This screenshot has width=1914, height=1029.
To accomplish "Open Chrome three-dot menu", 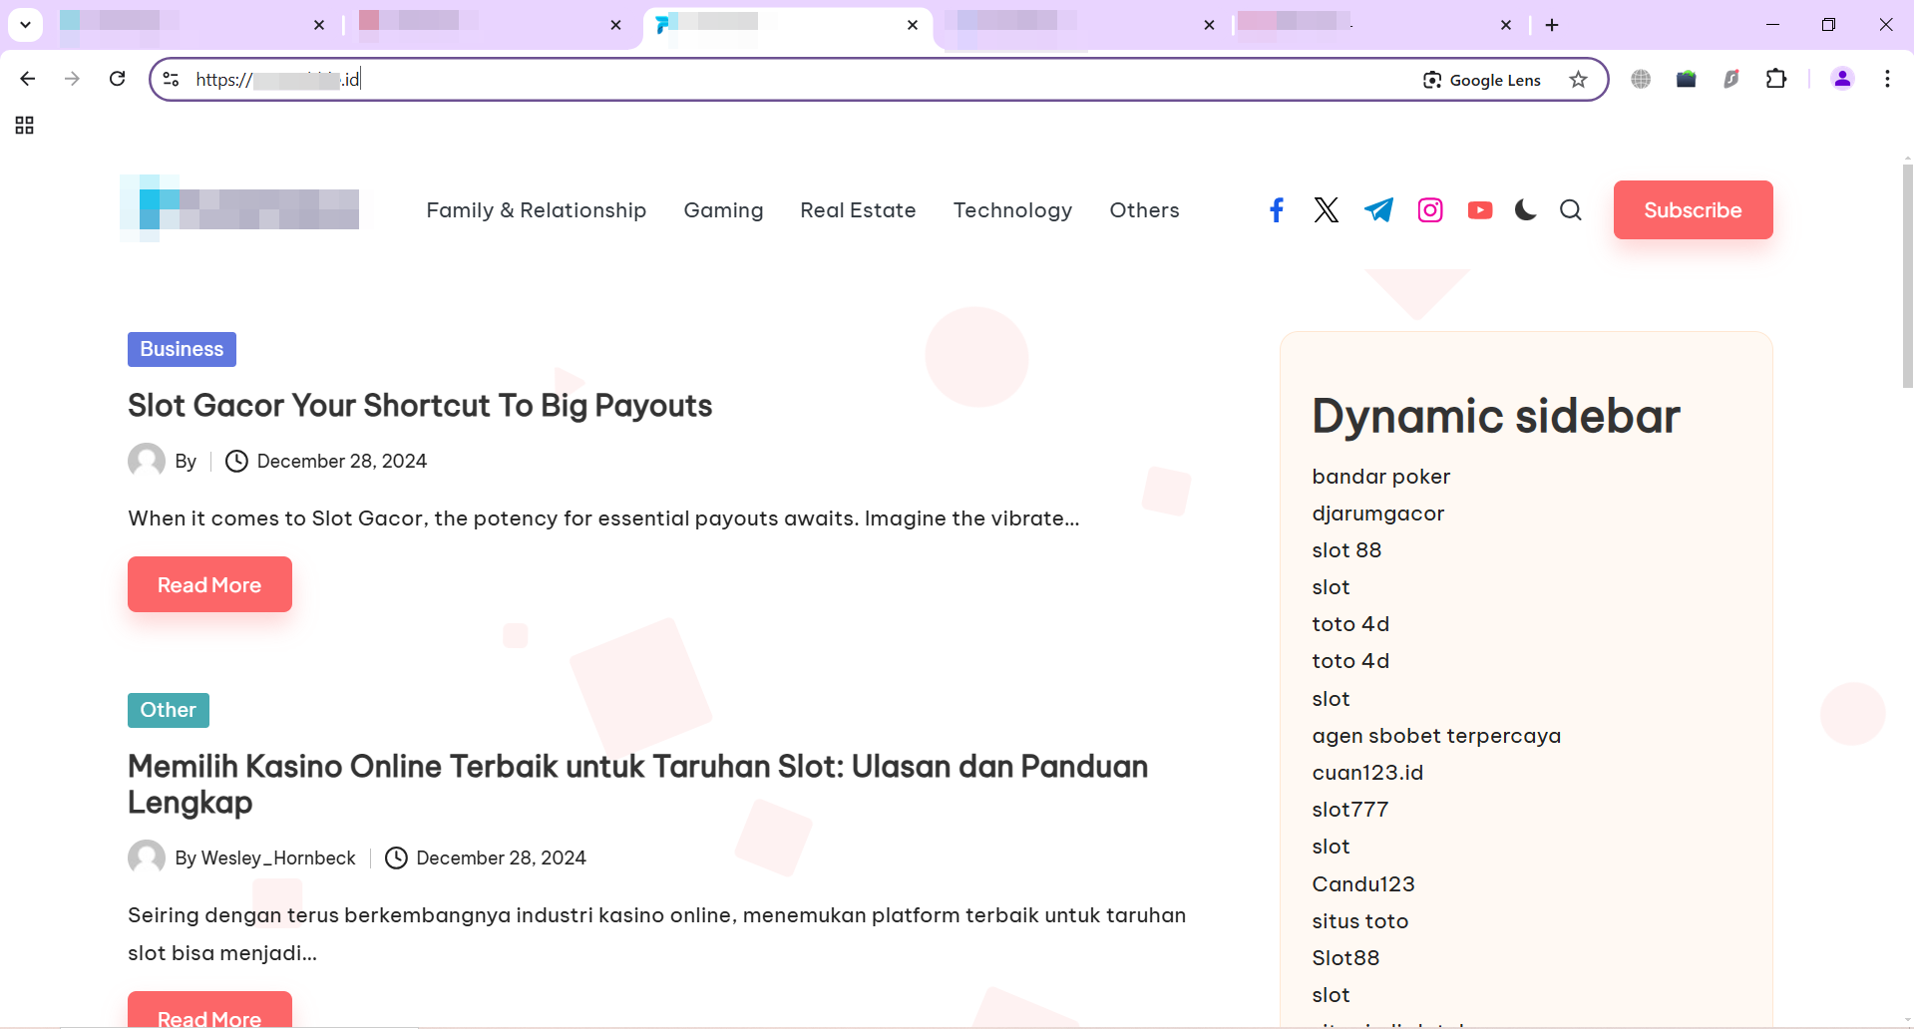I will pyautogui.click(x=1886, y=79).
